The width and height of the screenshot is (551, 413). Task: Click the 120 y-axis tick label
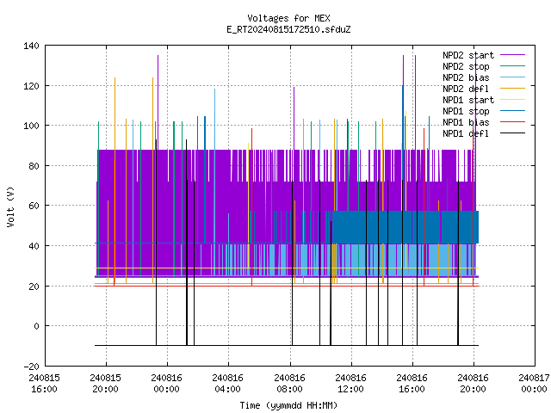pyautogui.click(x=31, y=86)
